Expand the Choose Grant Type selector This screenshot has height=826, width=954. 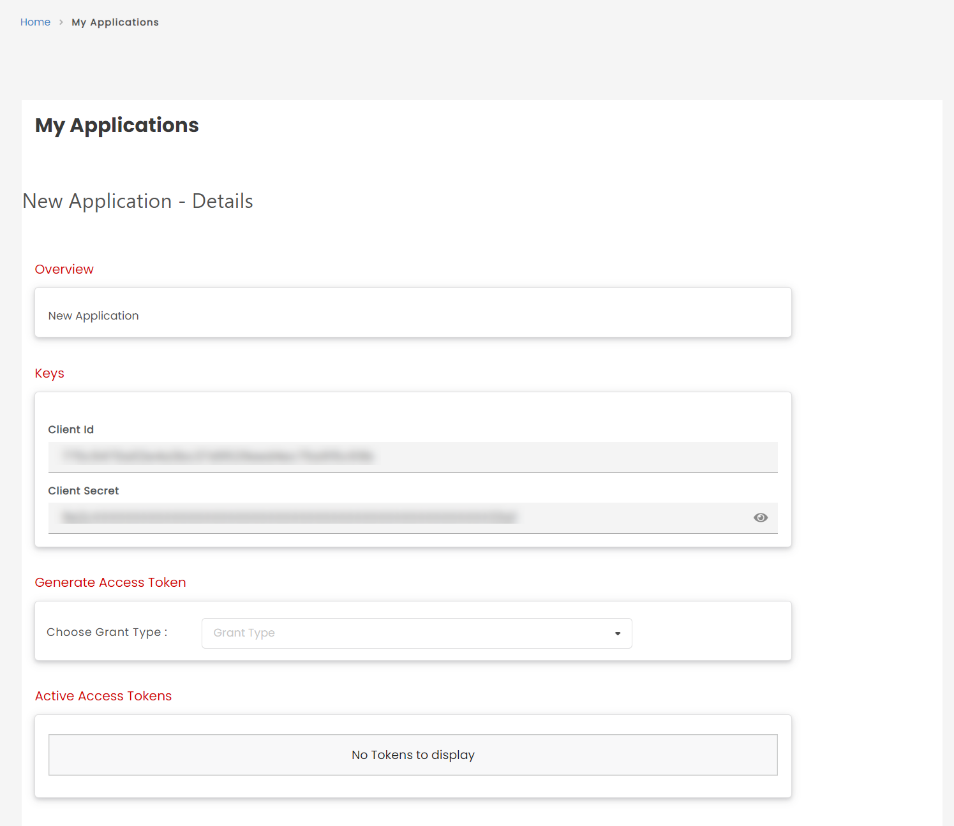pyautogui.click(x=416, y=633)
